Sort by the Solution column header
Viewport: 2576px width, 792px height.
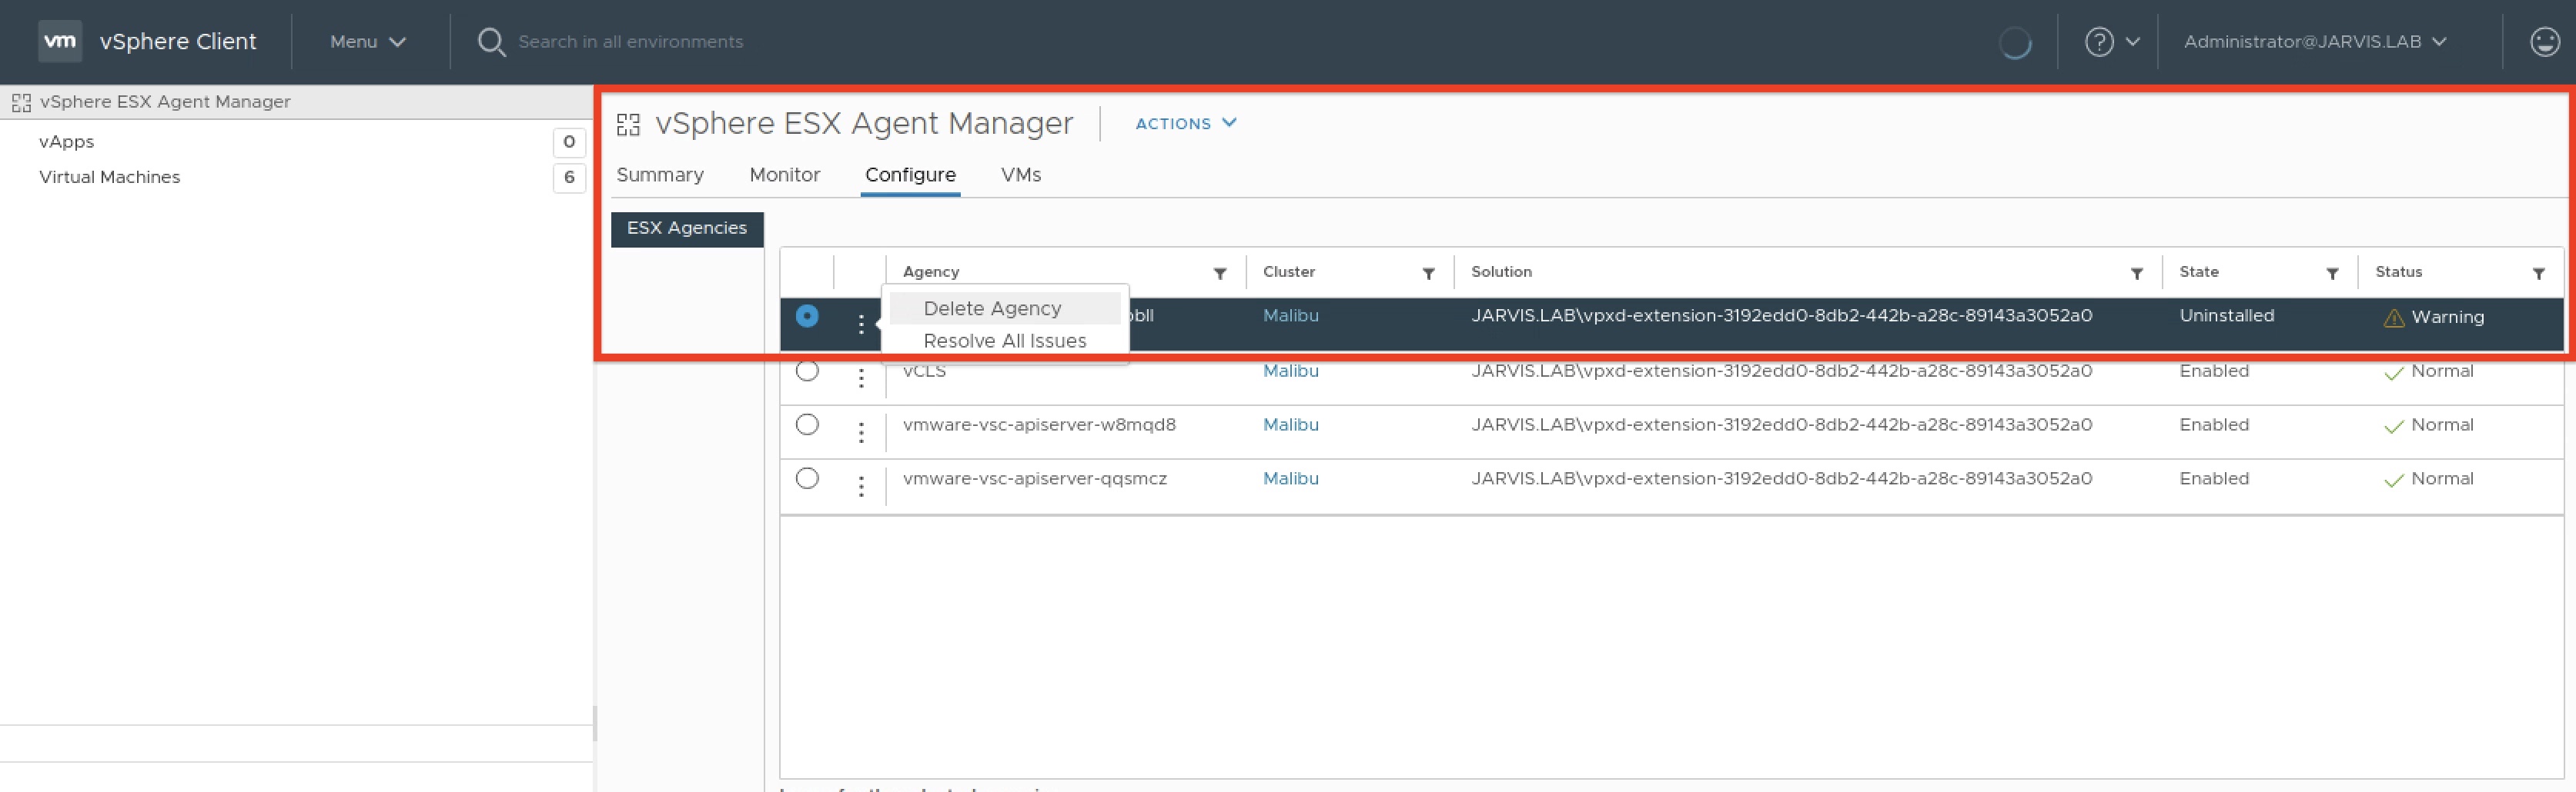1501,271
